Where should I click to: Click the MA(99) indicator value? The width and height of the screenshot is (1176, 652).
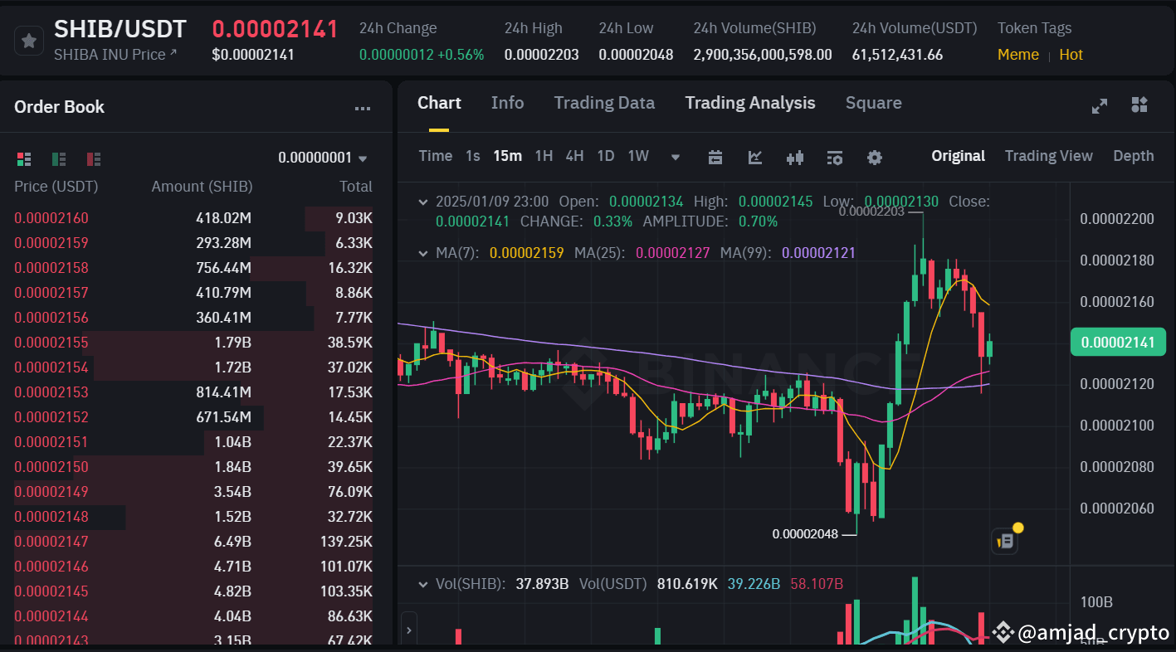(818, 252)
